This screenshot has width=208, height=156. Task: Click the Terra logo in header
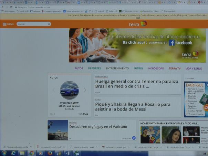click(138, 24)
